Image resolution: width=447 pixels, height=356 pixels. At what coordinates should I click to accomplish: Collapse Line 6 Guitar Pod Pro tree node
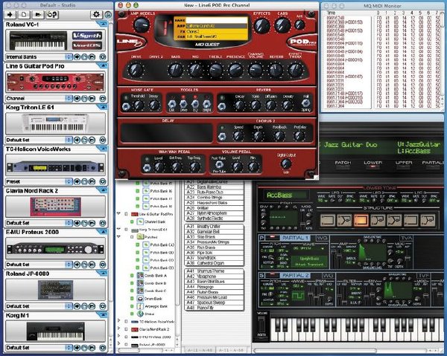[119, 213]
